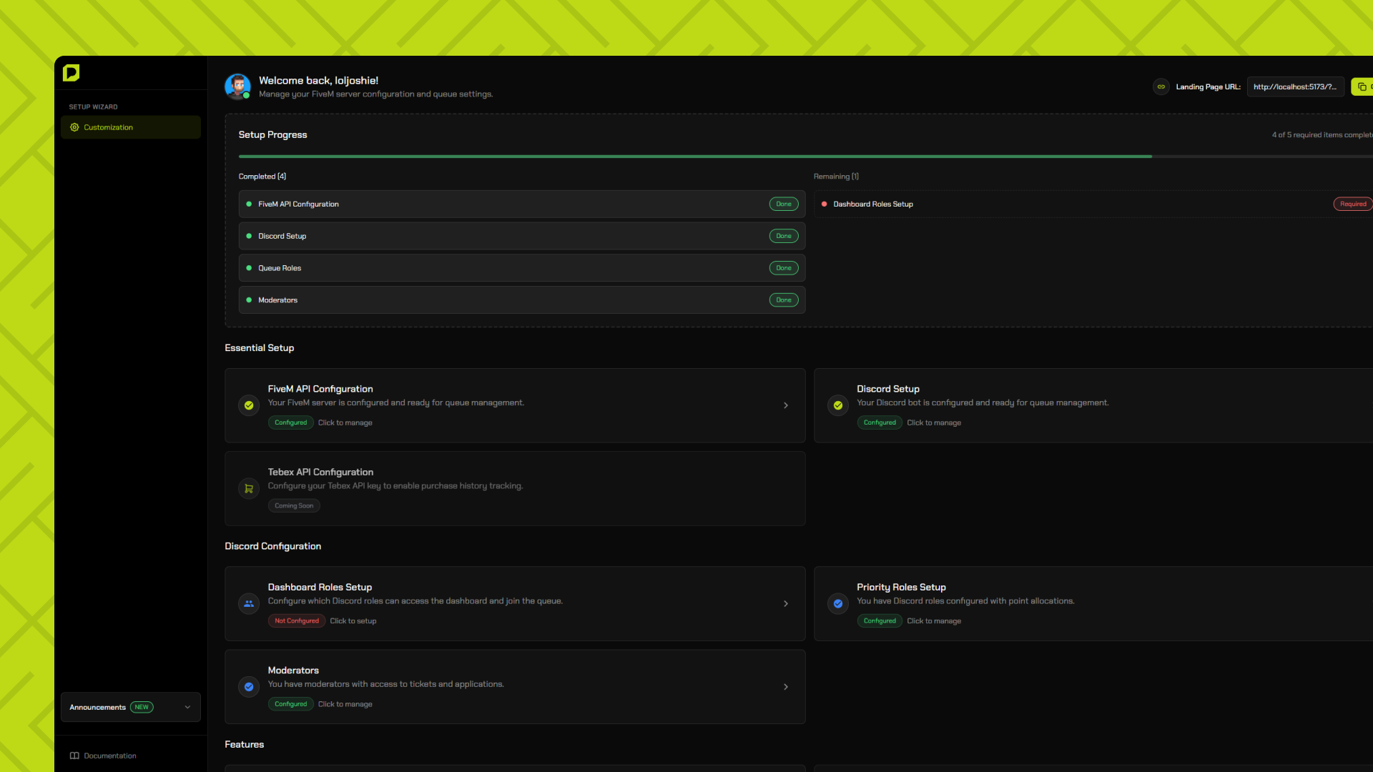Select the Customization gear icon

[x=74, y=127]
